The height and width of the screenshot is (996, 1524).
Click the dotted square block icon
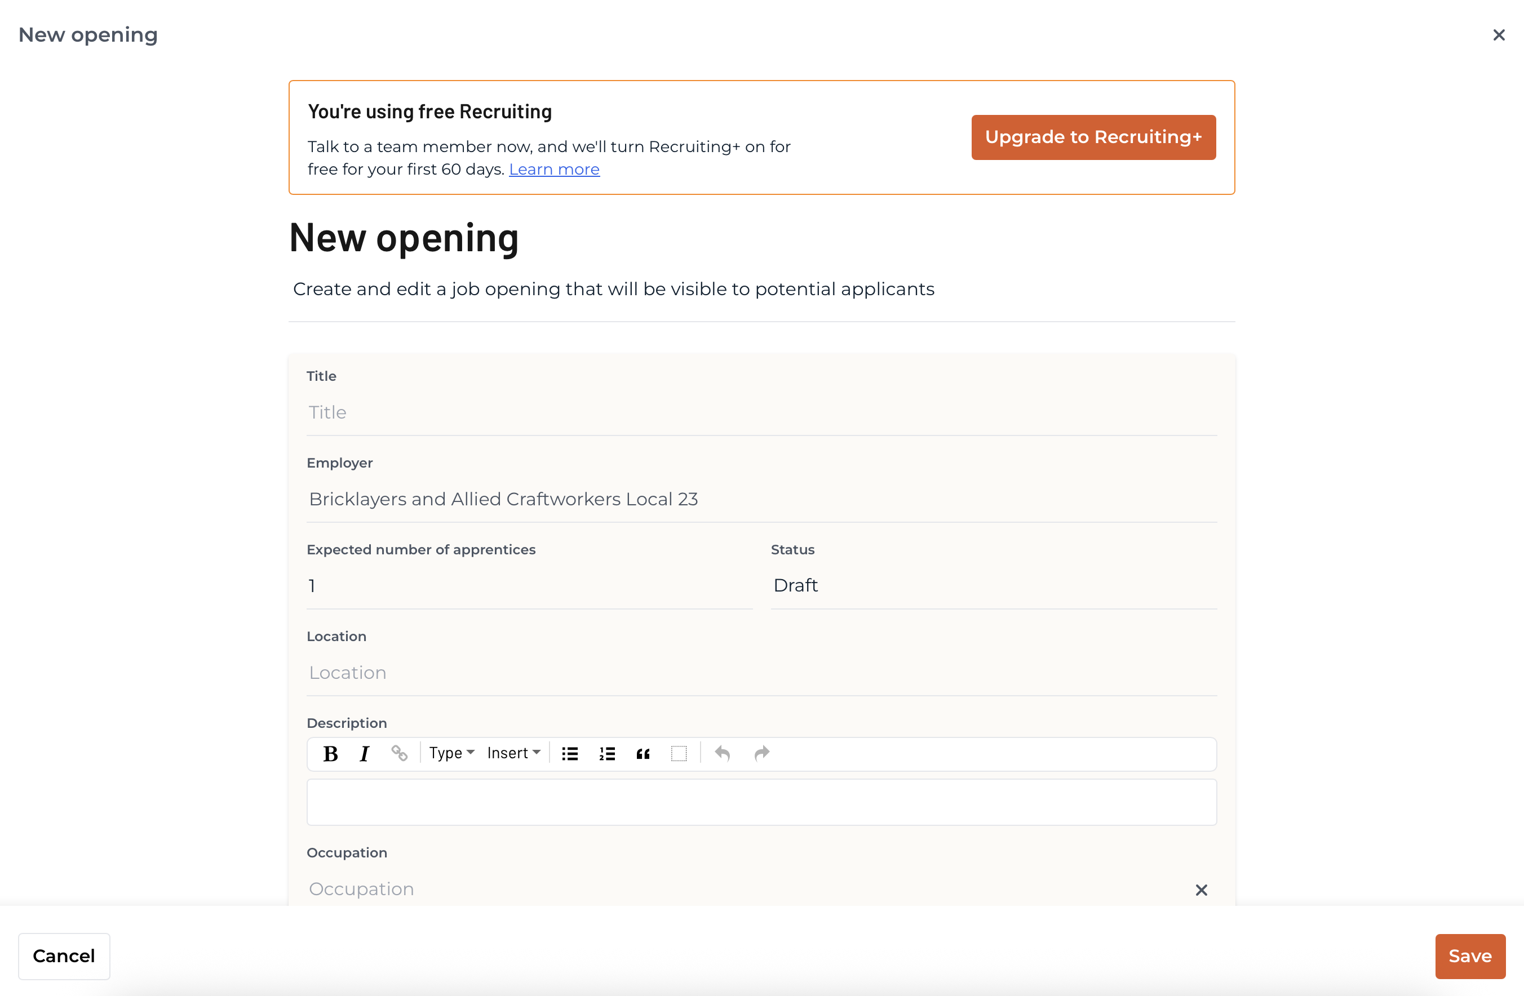coord(679,753)
